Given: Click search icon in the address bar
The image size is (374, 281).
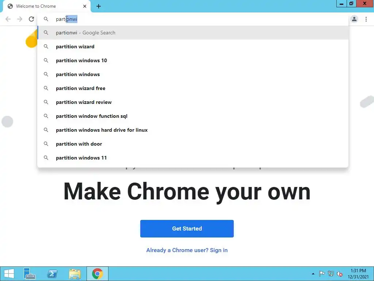Looking at the screenshot, I should (46, 19).
